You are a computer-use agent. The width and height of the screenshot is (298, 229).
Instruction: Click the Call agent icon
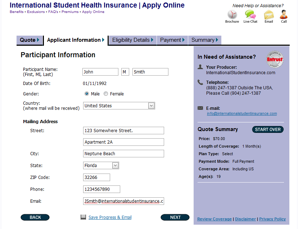284,15
